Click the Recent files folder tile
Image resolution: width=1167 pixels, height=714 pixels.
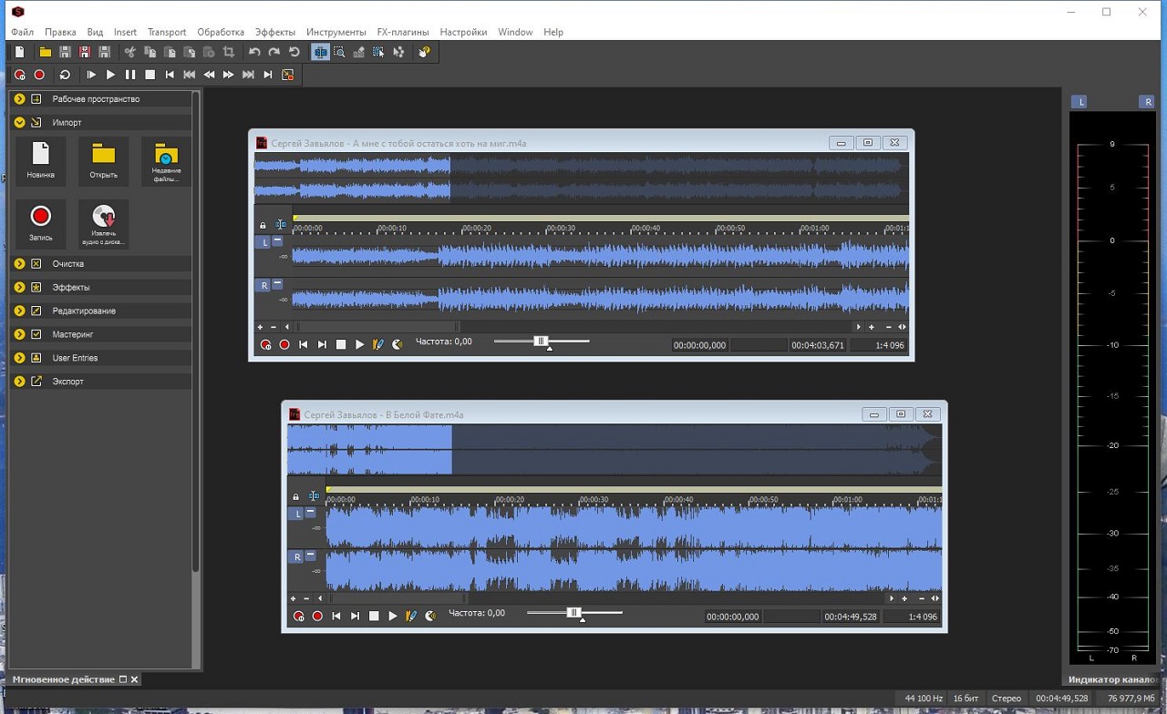166,161
